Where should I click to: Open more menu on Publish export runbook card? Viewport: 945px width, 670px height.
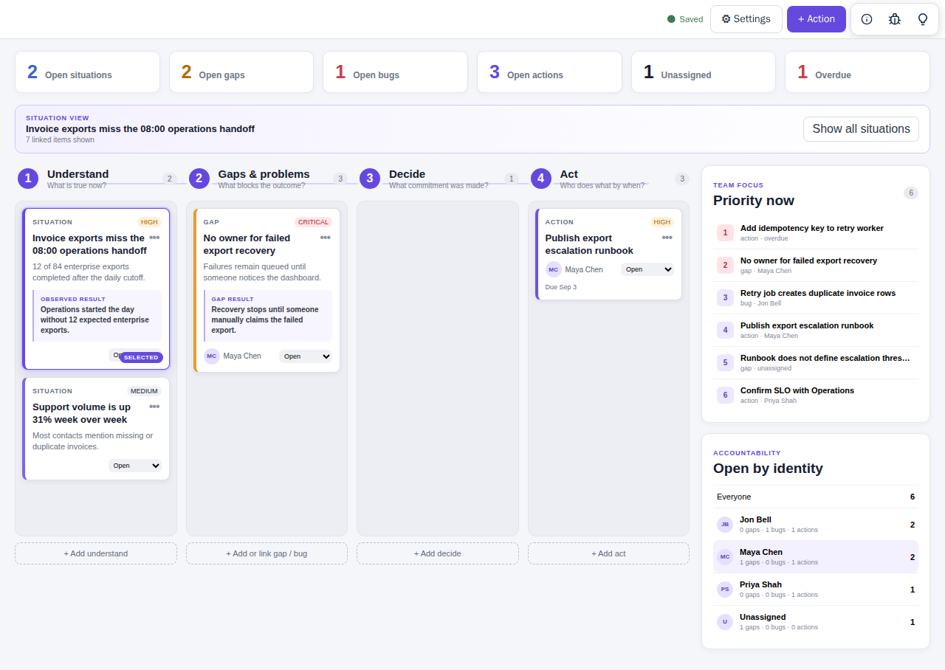667,238
